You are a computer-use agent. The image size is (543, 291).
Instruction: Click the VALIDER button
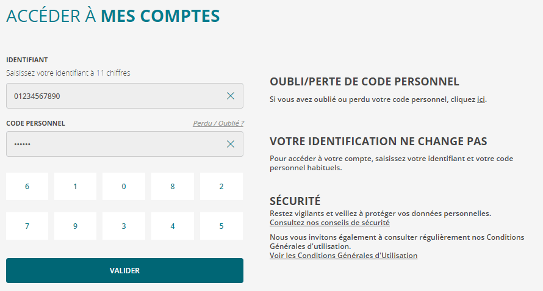tap(124, 270)
